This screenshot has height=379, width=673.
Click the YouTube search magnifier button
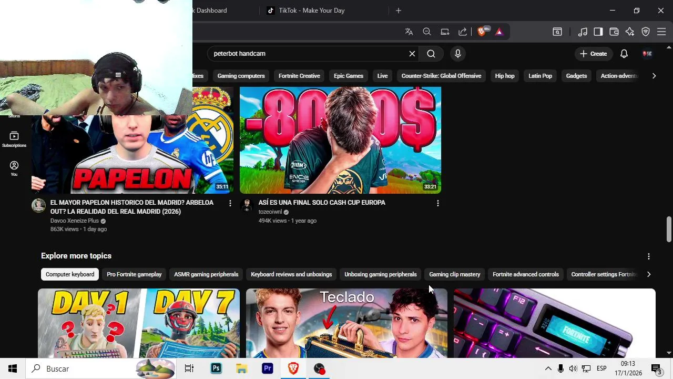click(431, 54)
